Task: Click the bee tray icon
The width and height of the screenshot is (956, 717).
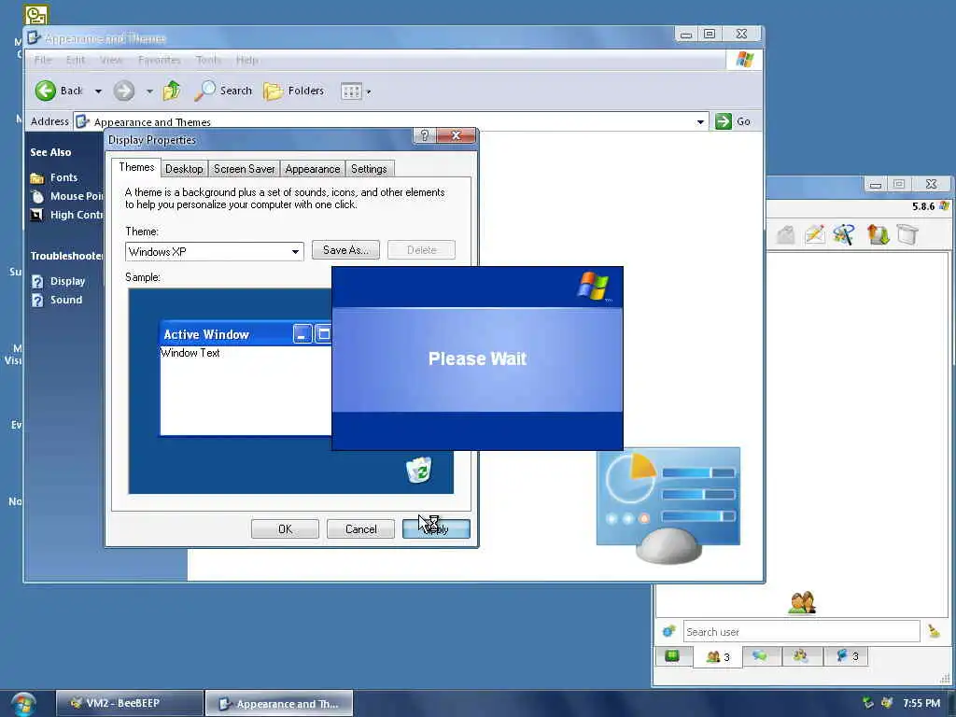Action: [887, 703]
